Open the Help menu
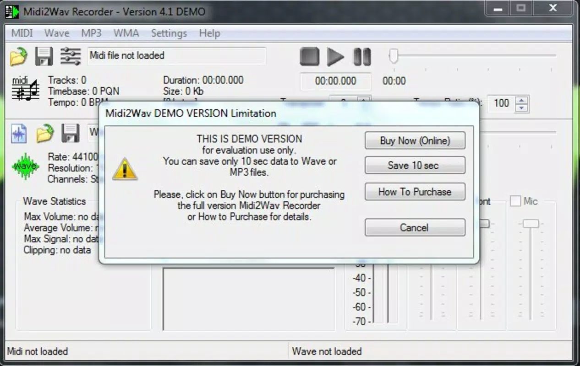Screen dimensions: 580x366 pos(209,33)
